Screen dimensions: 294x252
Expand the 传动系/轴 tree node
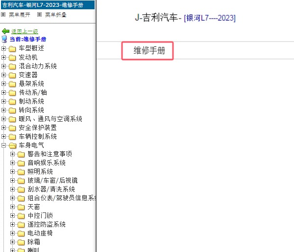(x=3, y=92)
